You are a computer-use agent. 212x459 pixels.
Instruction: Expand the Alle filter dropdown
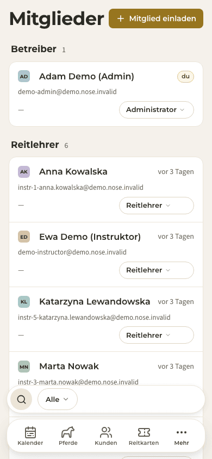[58, 399]
